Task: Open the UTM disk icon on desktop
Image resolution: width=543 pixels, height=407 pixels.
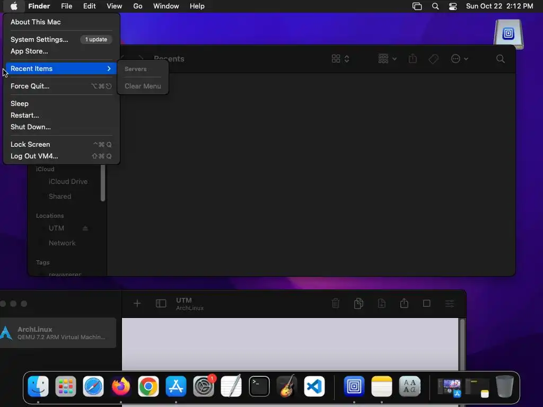Action: (509, 34)
